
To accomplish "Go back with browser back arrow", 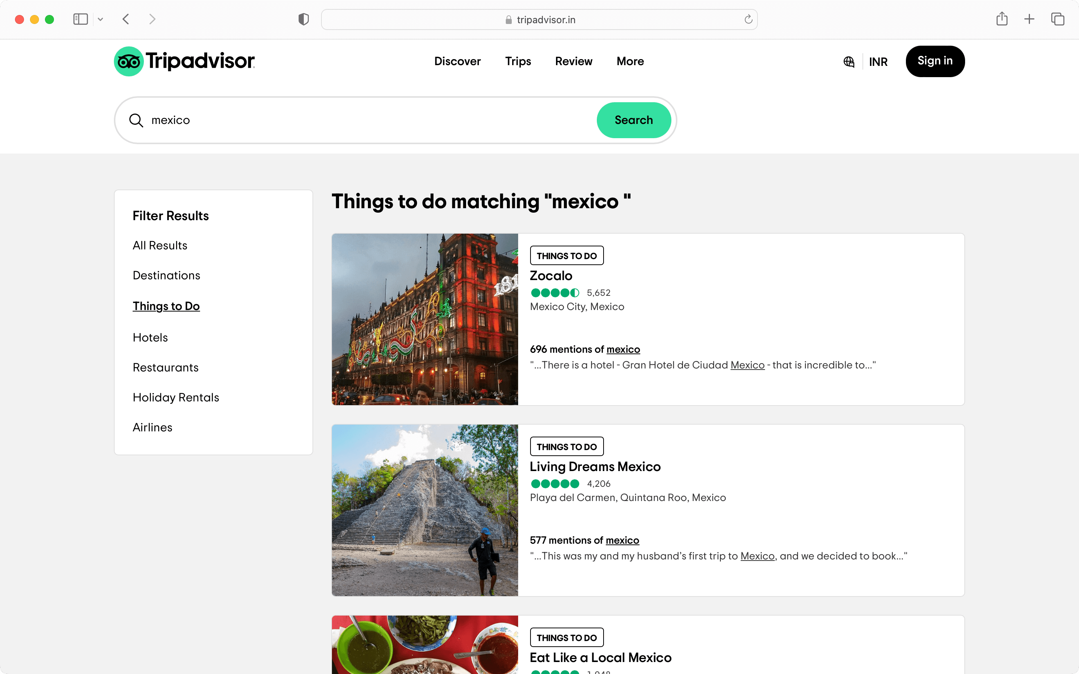I will coord(126,19).
